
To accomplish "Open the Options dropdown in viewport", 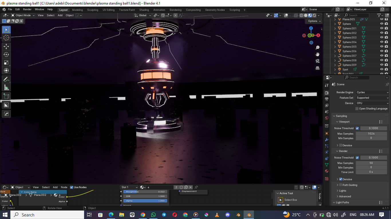I will coord(314,21).
